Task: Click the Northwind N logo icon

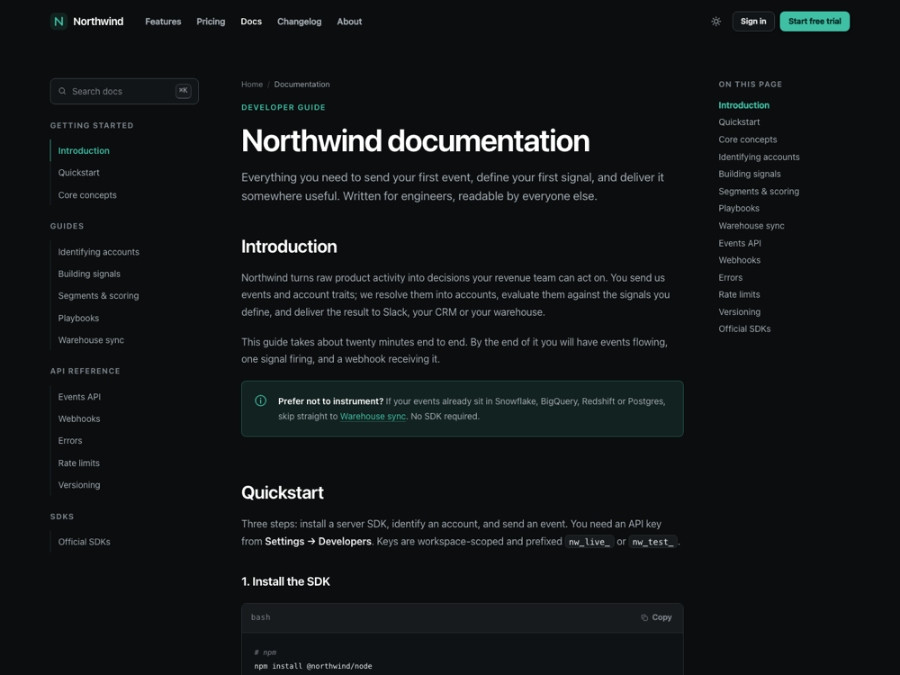Action: pyautogui.click(x=58, y=22)
